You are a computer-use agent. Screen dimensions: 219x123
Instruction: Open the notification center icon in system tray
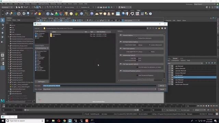click(215, 121)
